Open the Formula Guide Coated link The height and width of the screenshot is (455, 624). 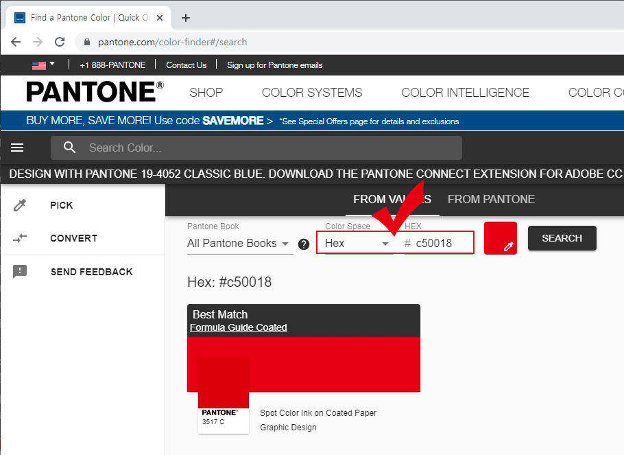click(239, 327)
